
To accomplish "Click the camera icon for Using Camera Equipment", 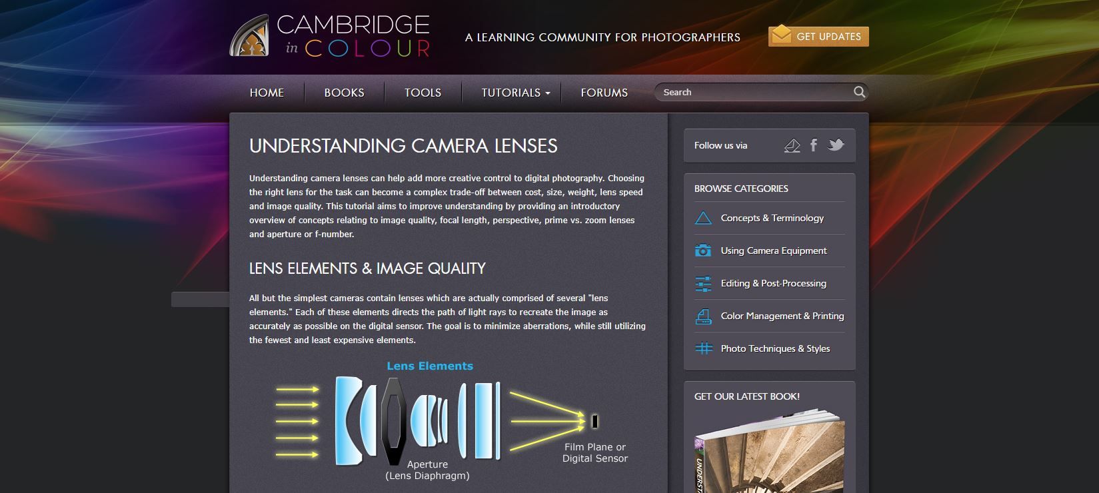I will click(703, 250).
